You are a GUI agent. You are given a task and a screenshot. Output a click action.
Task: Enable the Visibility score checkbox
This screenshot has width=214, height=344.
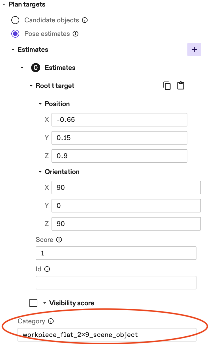point(33,303)
